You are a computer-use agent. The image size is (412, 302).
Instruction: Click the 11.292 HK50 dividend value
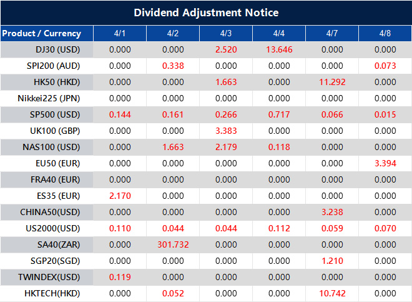point(332,82)
